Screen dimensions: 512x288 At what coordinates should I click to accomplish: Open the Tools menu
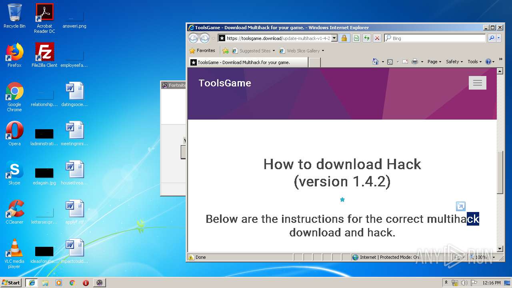click(x=474, y=62)
